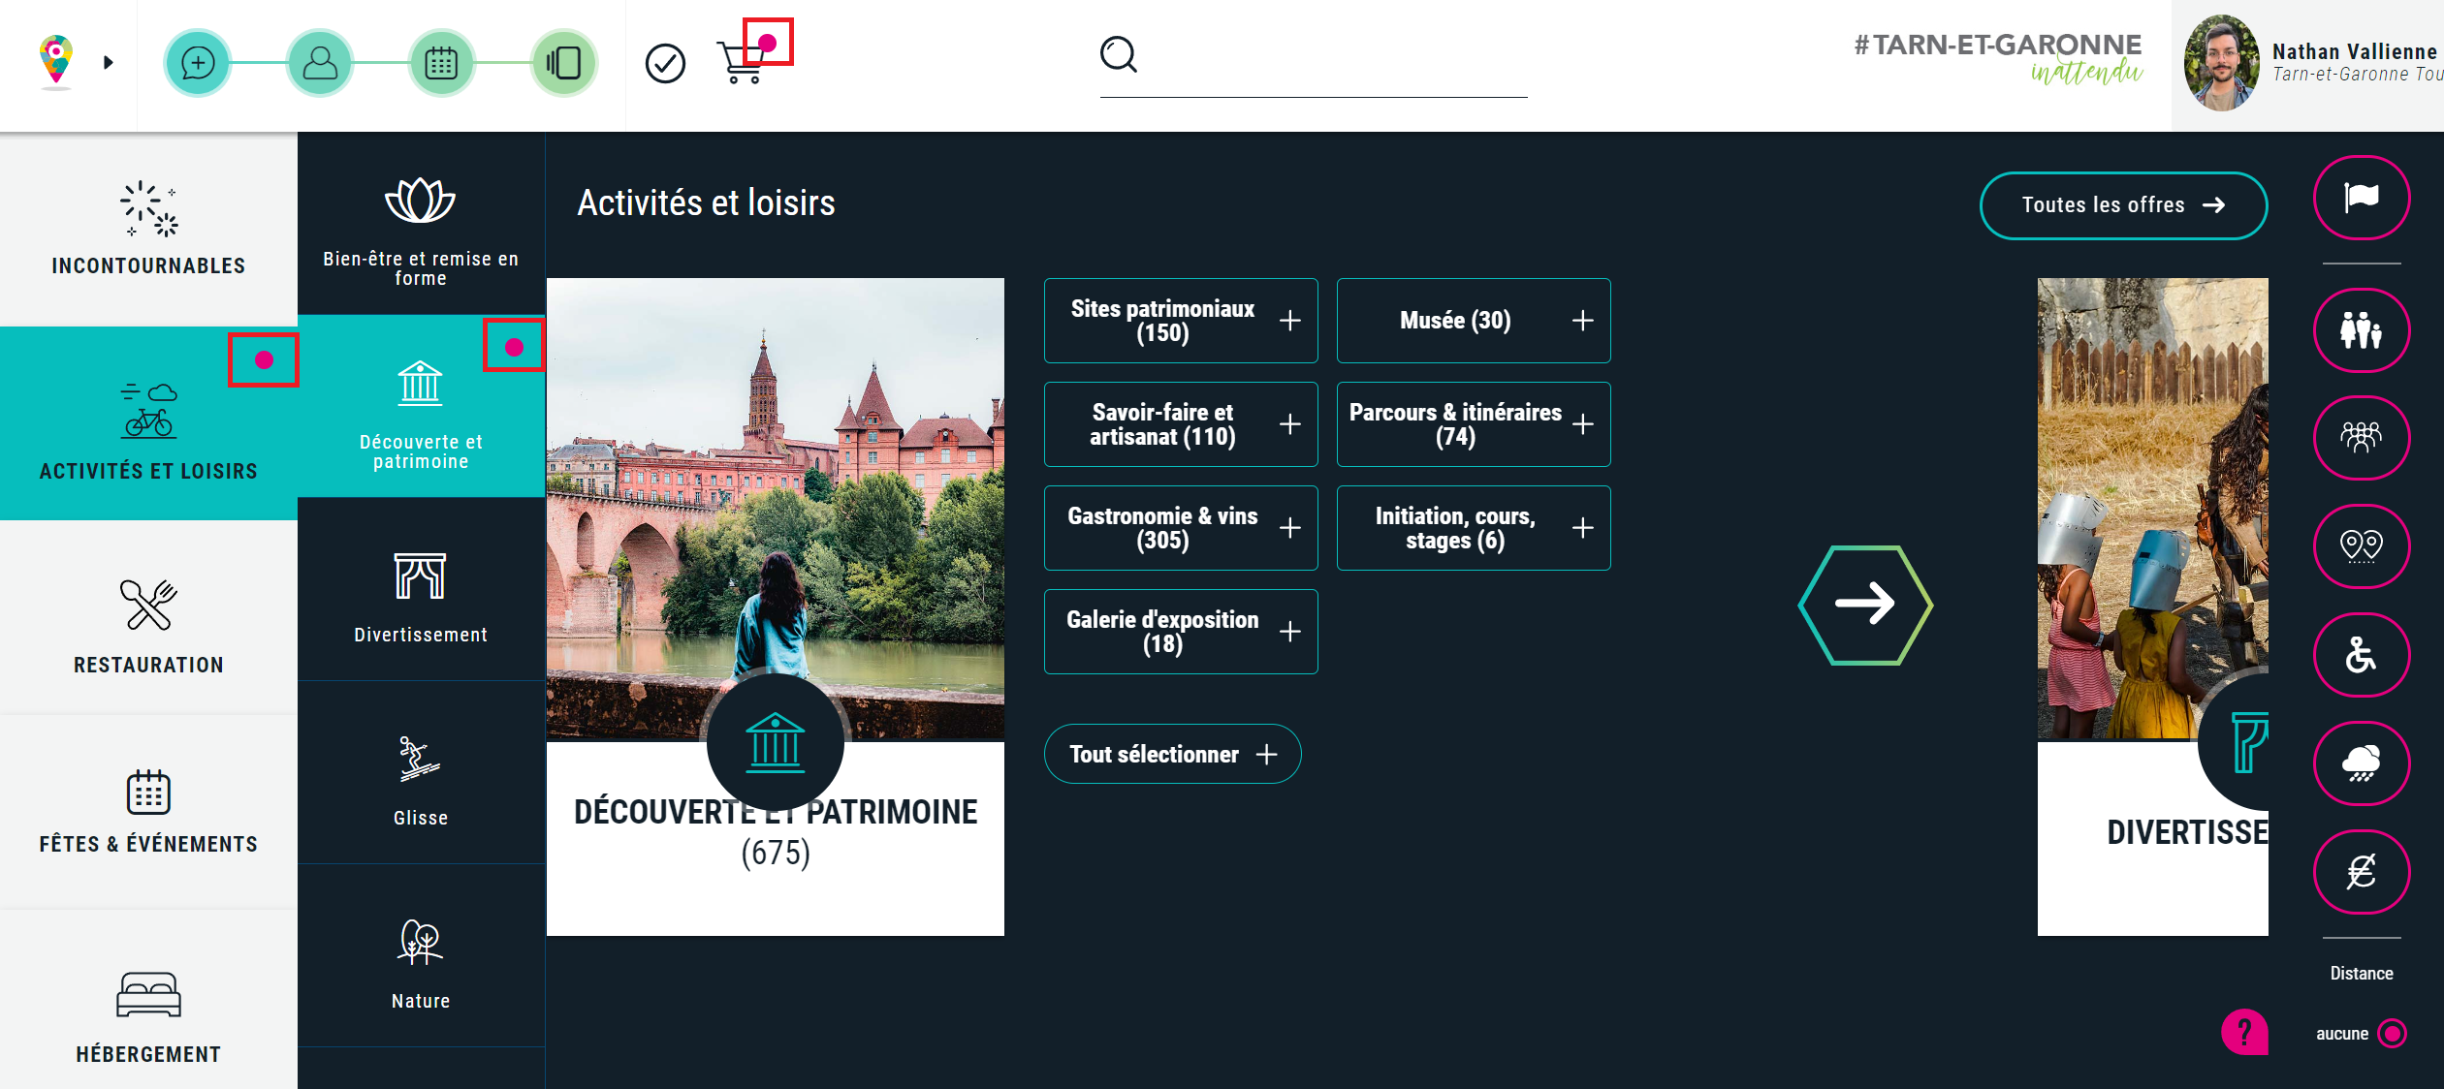Image resolution: width=2444 pixels, height=1089 pixels.
Task: Select the rainy weather filter icon
Action: (x=2361, y=763)
